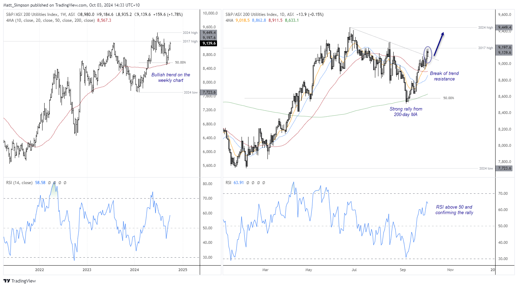Click the green 4MA value 8,633.1
The image size is (518, 287).
(292, 20)
